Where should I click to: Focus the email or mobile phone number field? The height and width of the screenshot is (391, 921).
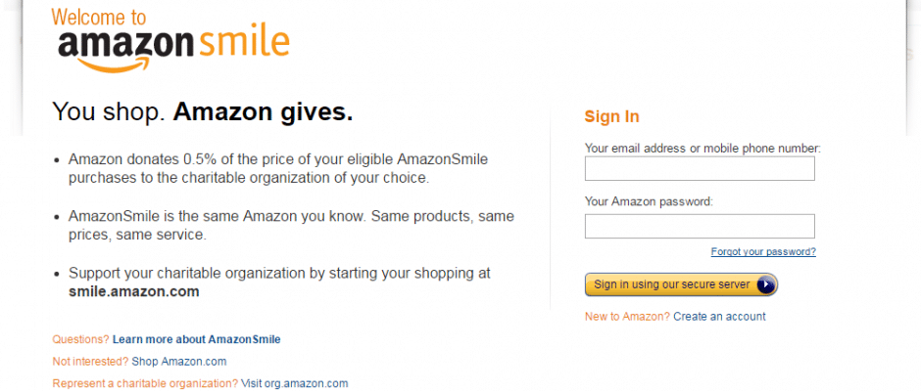point(700,168)
